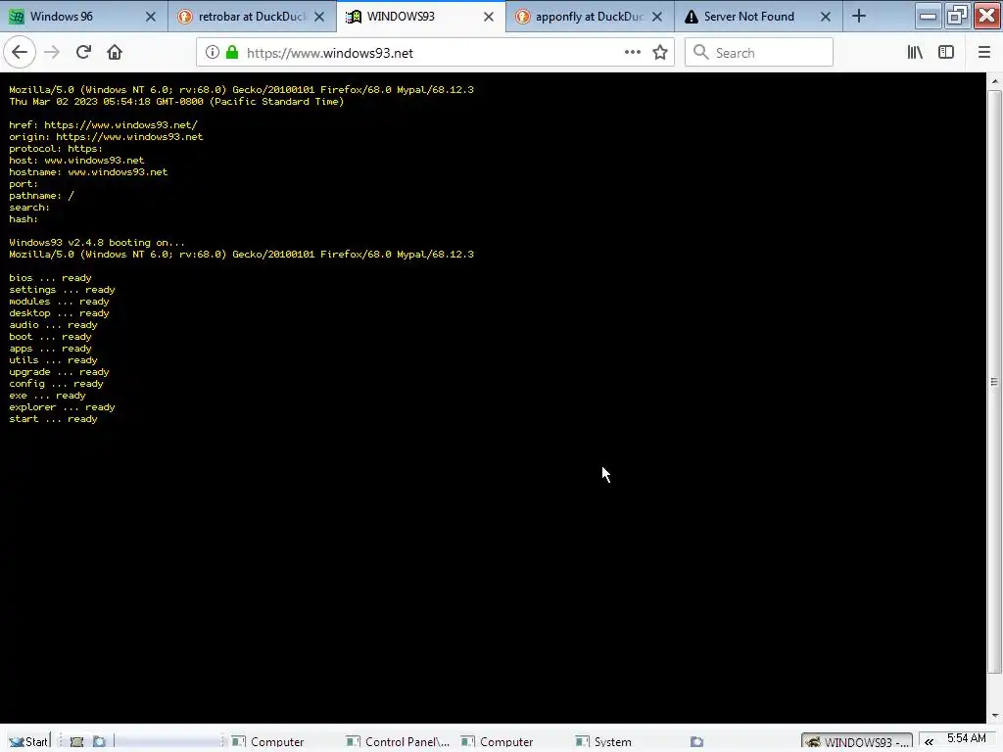This screenshot has width=1003, height=752.
Task: Restore down the browser window
Action: point(957,16)
